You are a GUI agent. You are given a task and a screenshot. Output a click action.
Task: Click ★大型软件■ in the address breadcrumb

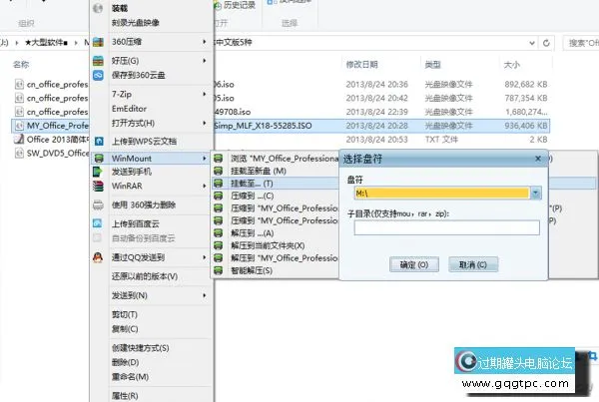pyautogui.click(x=46, y=42)
